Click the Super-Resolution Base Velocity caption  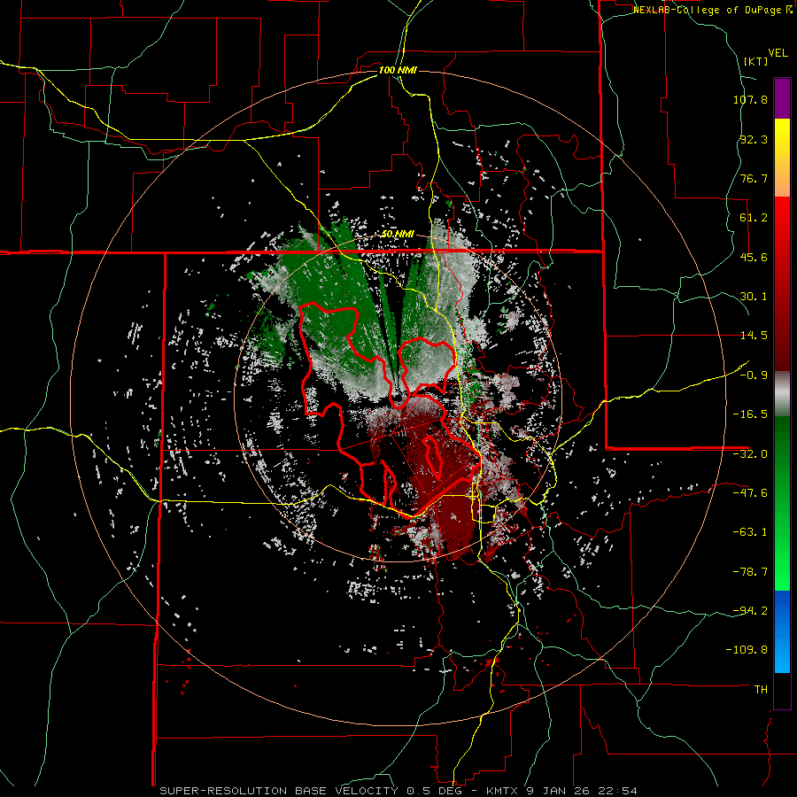[398, 791]
